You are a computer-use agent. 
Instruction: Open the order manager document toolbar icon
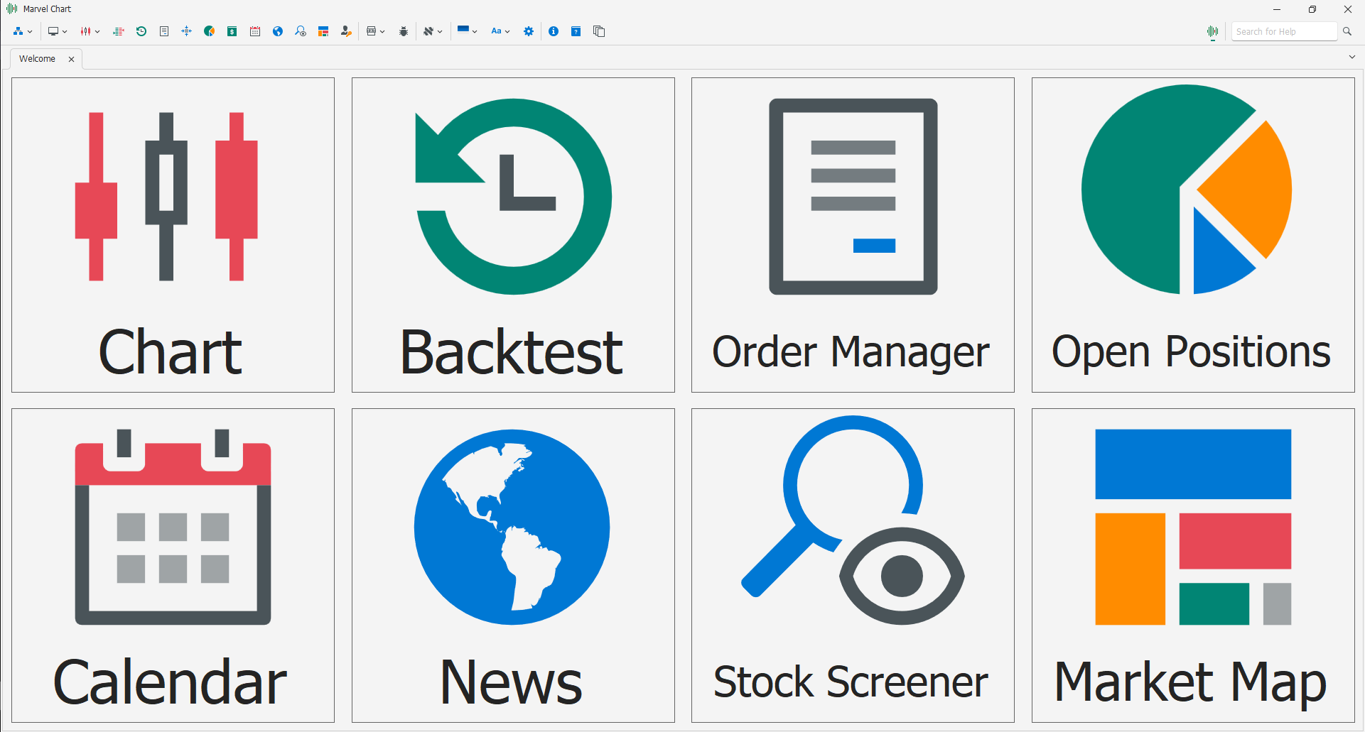click(x=164, y=31)
